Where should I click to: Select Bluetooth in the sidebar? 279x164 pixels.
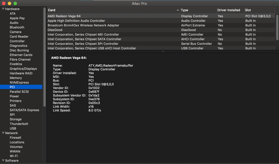coord(17,27)
